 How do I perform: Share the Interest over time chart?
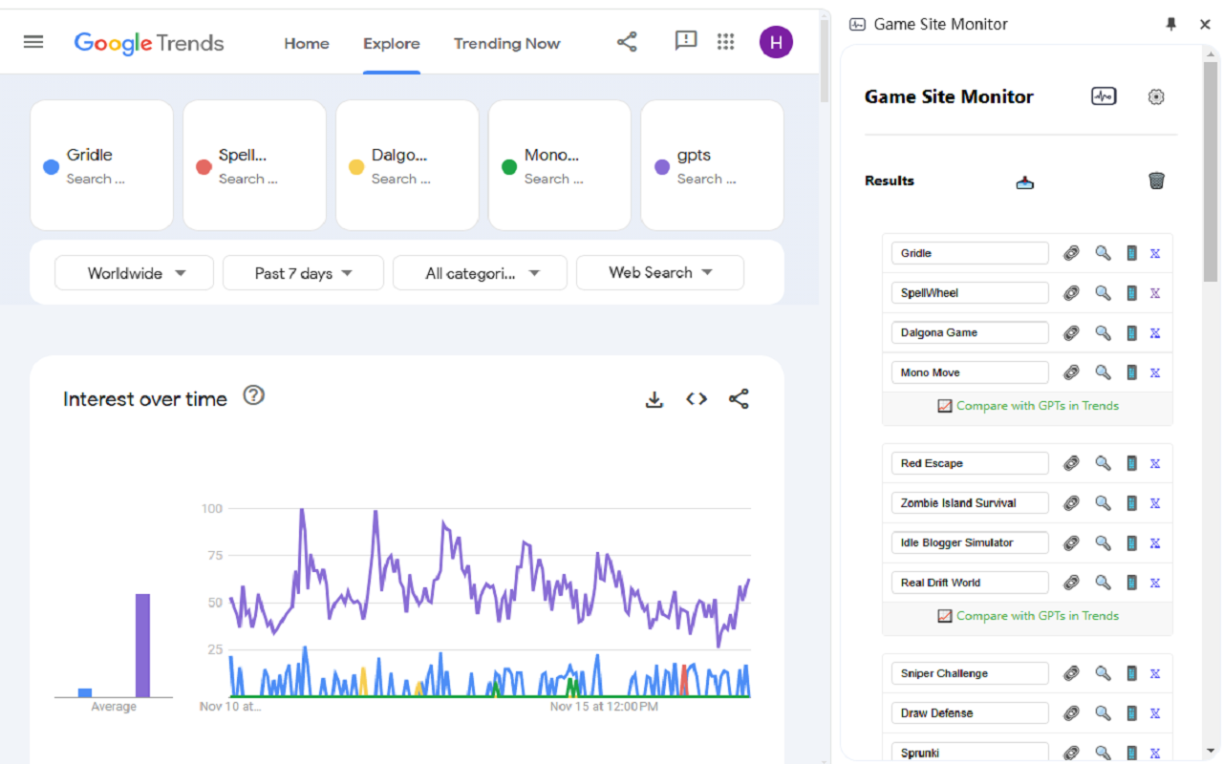click(x=739, y=399)
